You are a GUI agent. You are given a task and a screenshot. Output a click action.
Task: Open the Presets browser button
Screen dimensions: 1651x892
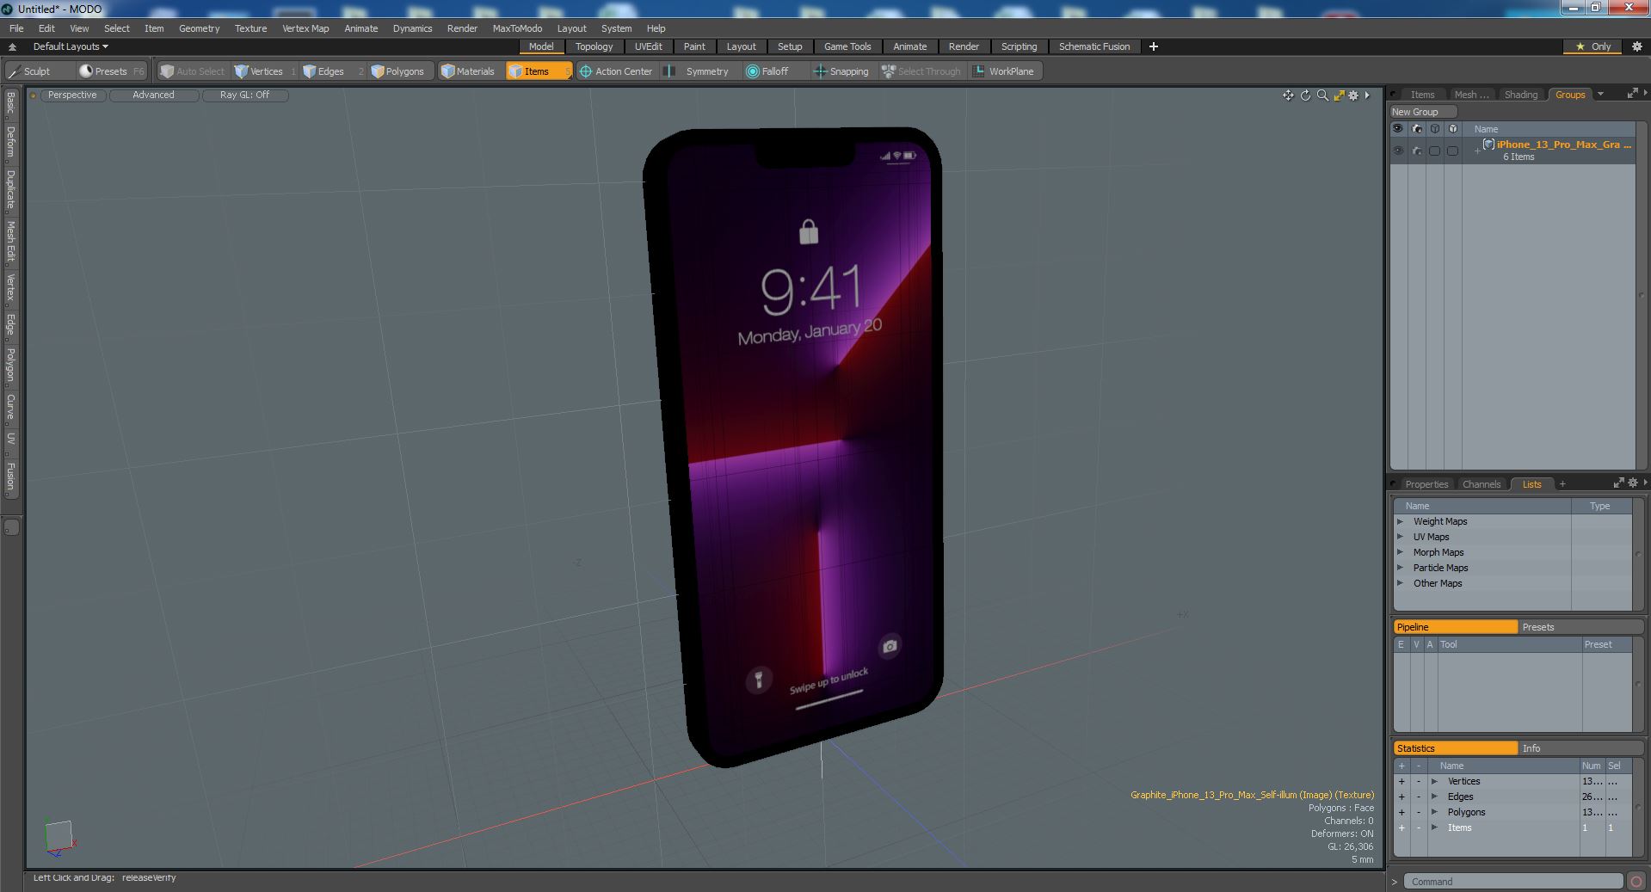click(x=111, y=71)
